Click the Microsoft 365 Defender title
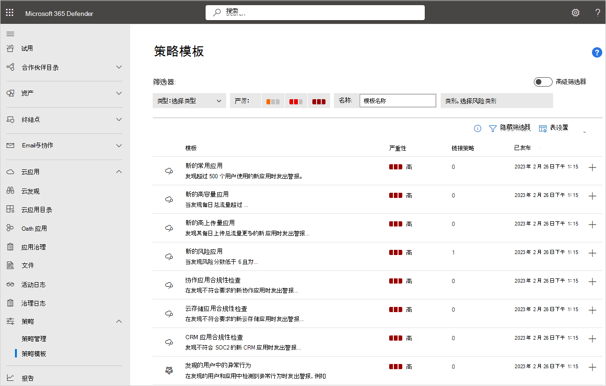 click(59, 14)
